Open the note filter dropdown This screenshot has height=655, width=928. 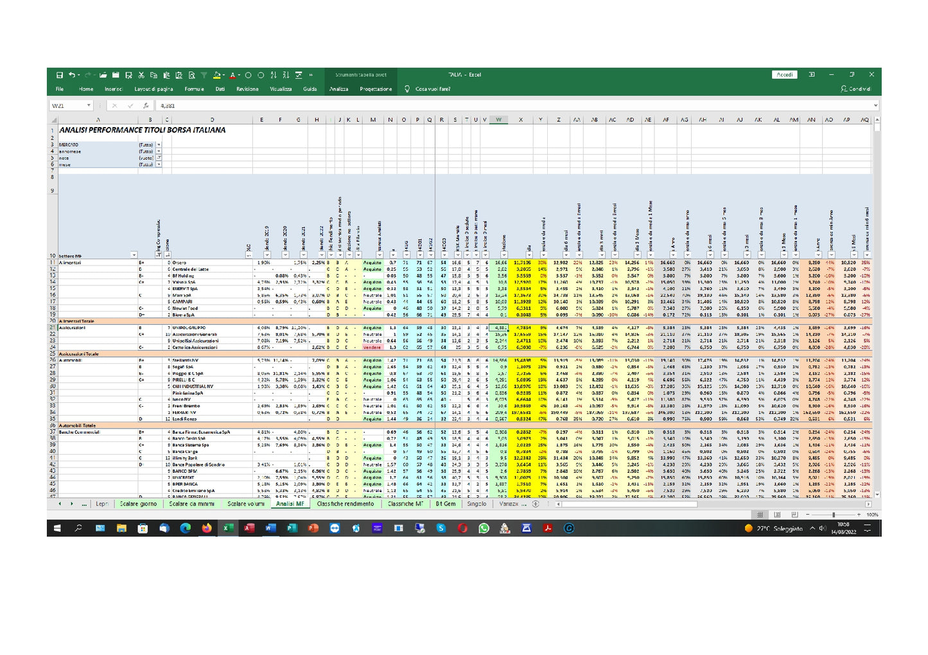coord(159,158)
